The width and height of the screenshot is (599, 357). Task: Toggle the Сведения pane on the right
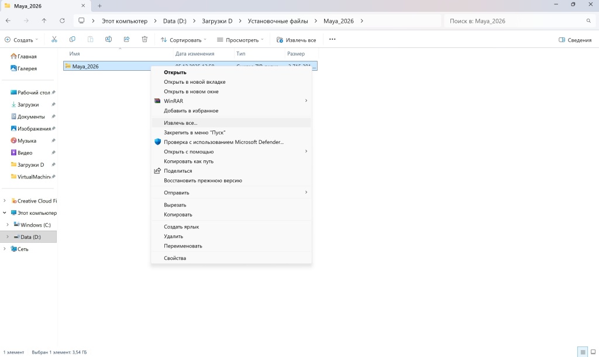click(576, 39)
